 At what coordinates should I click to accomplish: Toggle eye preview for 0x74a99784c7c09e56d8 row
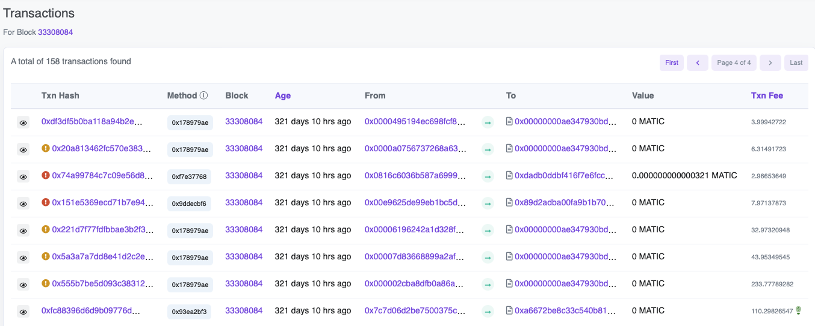pyautogui.click(x=23, y=177)
